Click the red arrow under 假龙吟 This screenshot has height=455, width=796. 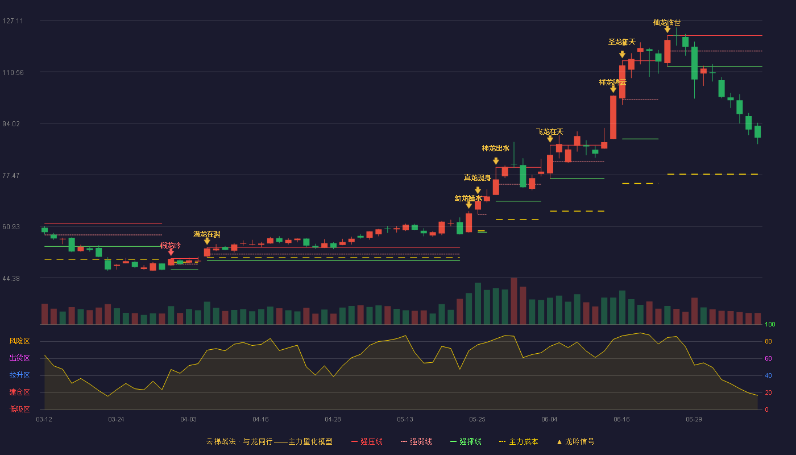click(x=171, y=252)
